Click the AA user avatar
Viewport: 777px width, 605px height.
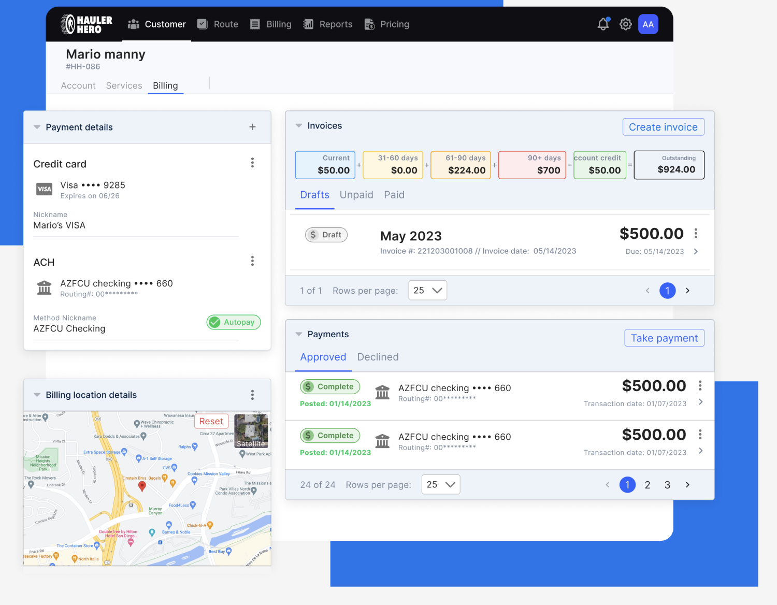(x=648, y=24)
